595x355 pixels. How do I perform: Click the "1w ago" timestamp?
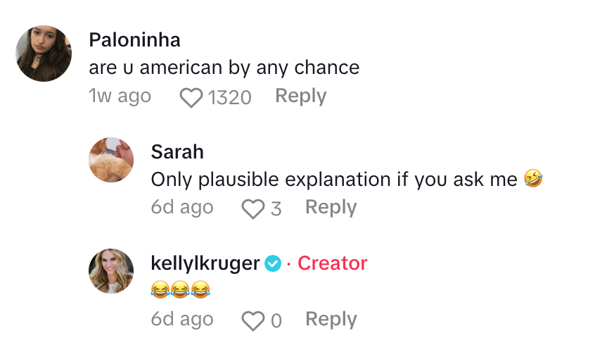click(120, 96)
